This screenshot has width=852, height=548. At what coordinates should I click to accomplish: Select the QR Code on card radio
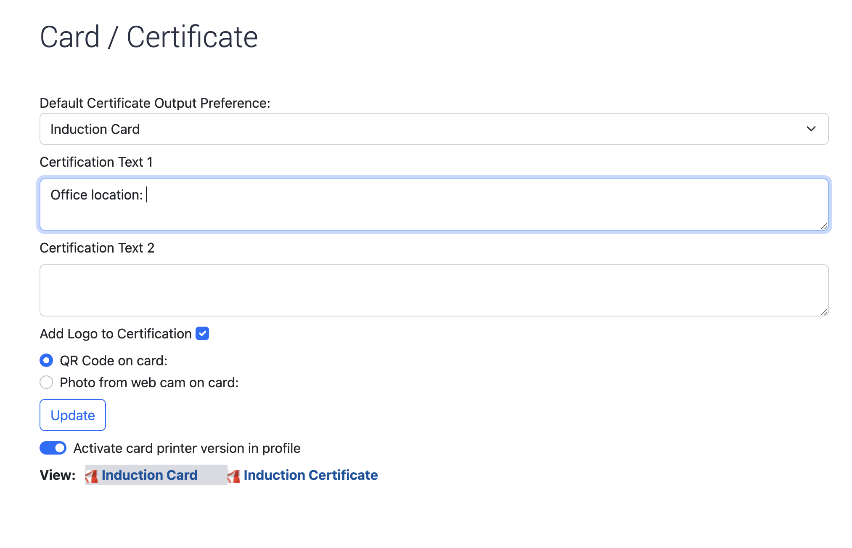[46, 361]
